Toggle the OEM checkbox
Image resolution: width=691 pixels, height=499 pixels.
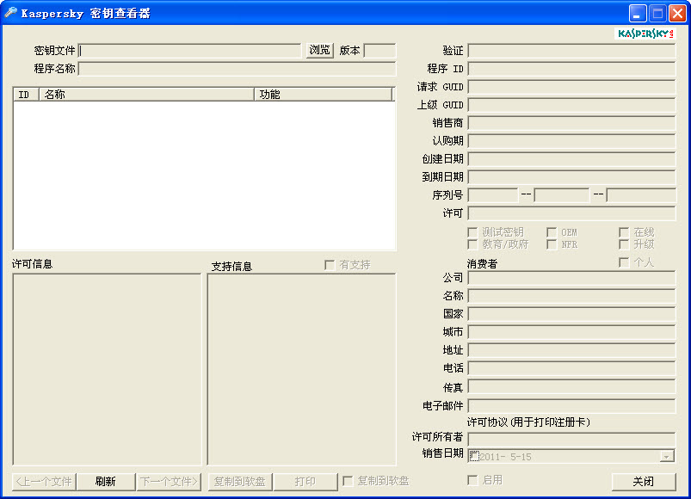coord(552,232)
